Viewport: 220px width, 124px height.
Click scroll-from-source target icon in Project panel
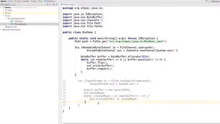(47, 4)
